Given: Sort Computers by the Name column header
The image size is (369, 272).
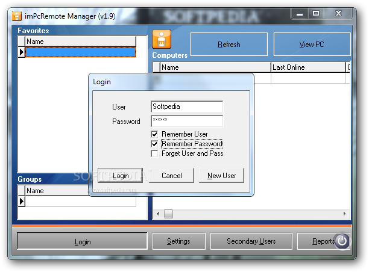Looking at the screenshot, I should point(215,67).
